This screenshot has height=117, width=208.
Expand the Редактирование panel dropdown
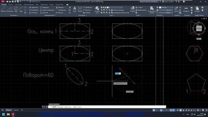[50, 15]
